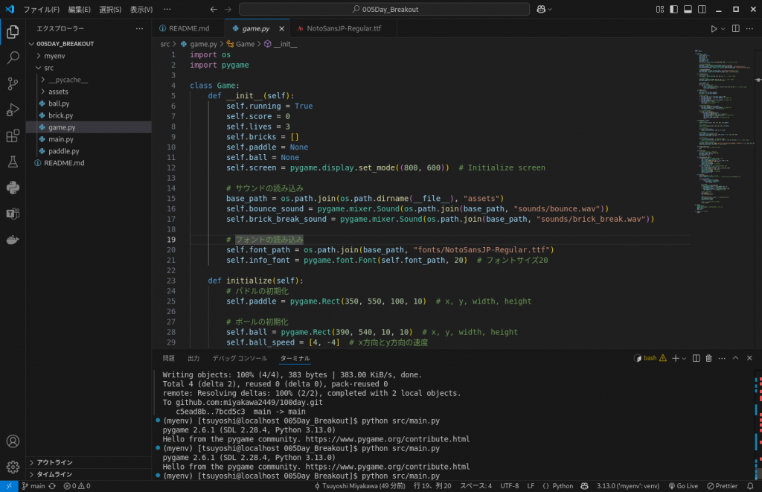Image resolution: width=762 pixels, height=492 pixels.
Task: Open the Accounts menu icon
Action: pos(13,441)
